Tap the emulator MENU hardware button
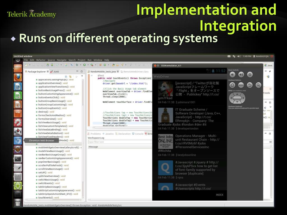Viewport: 287px width, 215px height. point(241,85)
